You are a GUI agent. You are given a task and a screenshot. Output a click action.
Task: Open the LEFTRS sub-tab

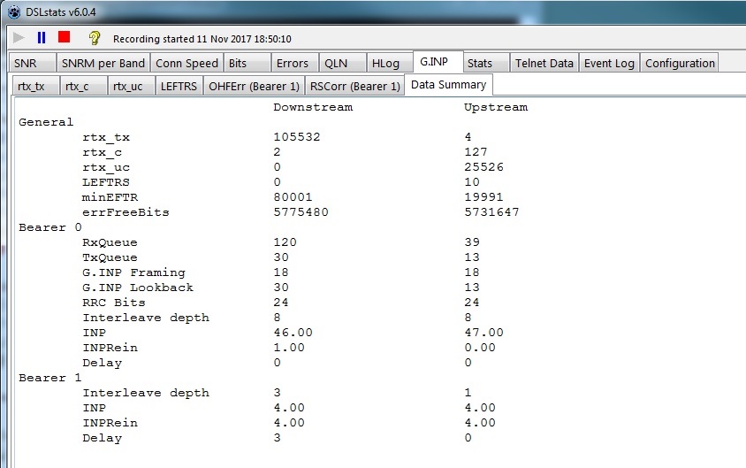(179, 86)
